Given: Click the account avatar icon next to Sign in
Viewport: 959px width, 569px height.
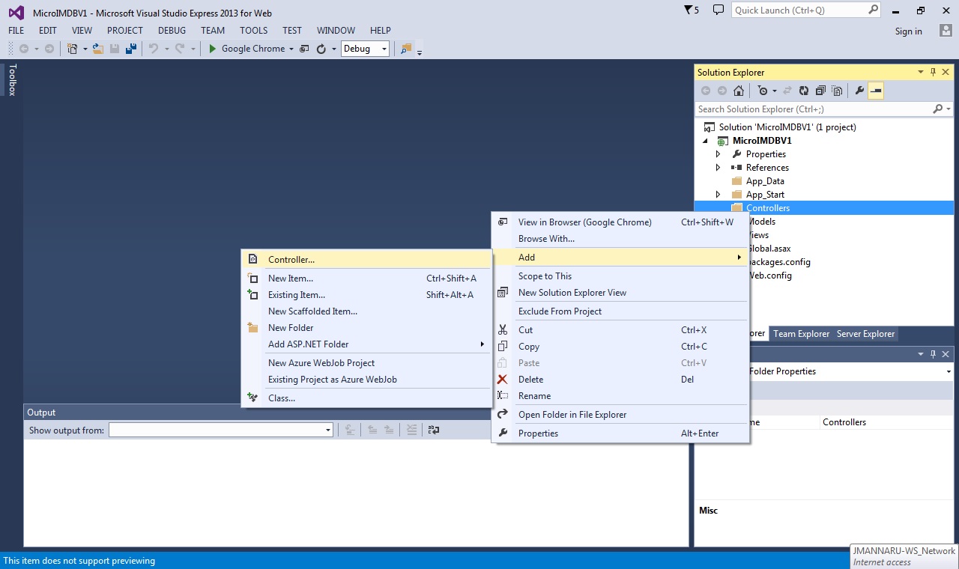Looking at the screenshot, I should click(946, 31).
